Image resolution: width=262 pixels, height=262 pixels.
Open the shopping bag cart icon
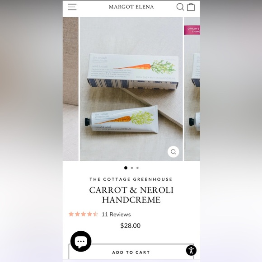point(191,7)
